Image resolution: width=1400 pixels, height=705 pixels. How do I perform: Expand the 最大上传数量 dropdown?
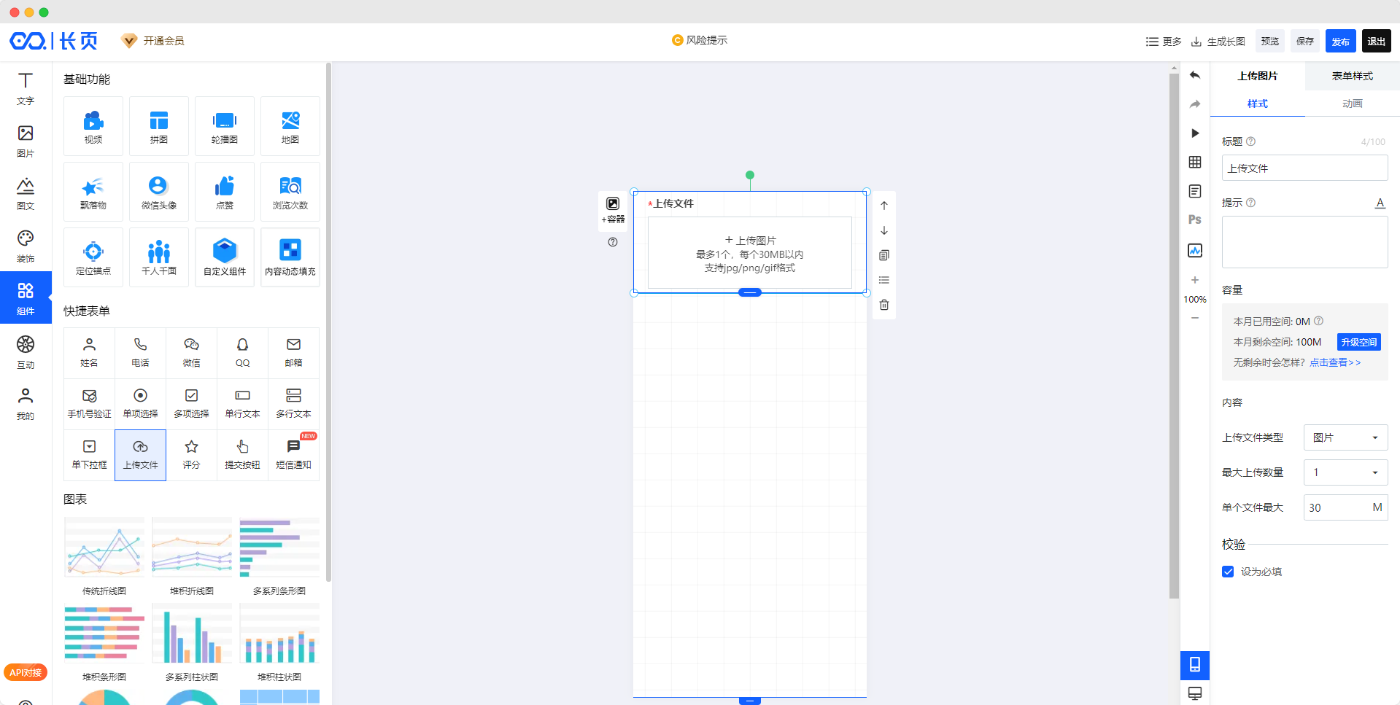[x=1345, y=472]
